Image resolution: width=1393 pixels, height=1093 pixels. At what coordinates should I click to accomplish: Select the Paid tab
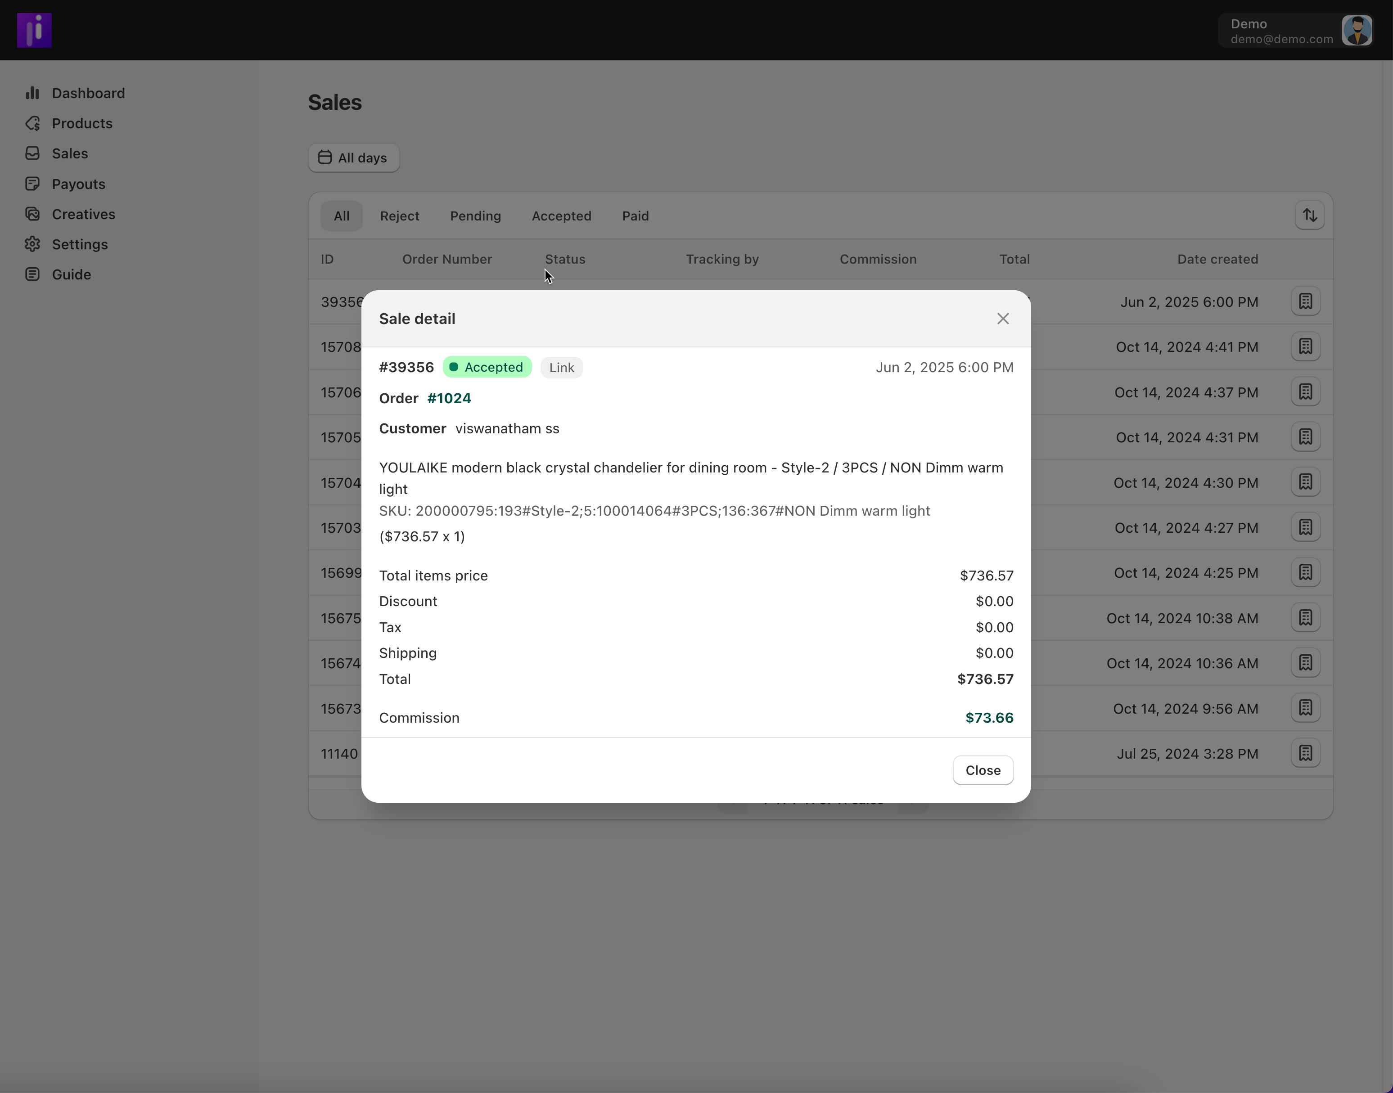coord(635,216)
